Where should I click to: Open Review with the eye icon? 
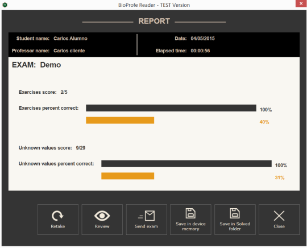pyautogui.click(x=102, y=220)
